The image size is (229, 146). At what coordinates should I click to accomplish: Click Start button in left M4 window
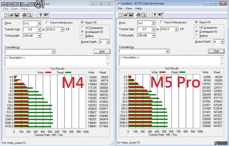102,51
